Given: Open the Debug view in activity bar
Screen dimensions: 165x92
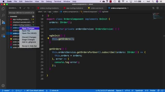Looking at the screenshot, I should click(x=3, y=29).
